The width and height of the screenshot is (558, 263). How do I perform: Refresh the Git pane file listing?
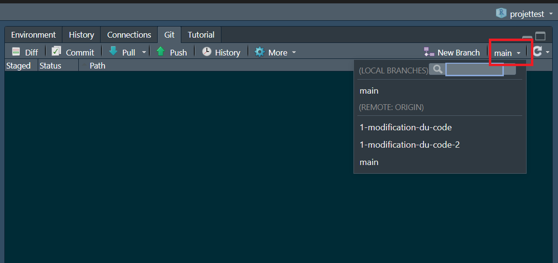(x=537, y=52)
